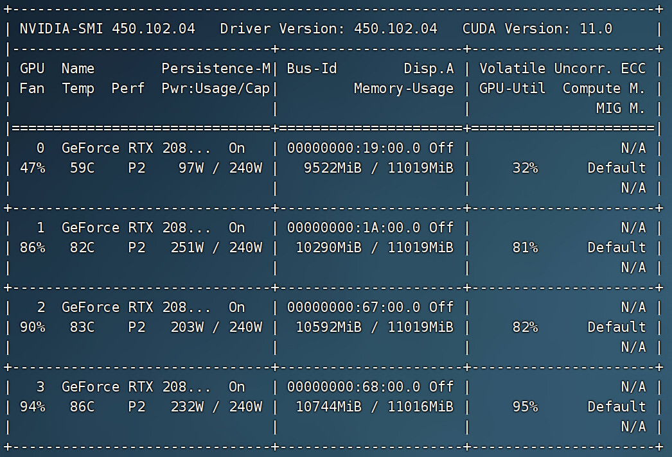Click the GPU-Util column header
Viewport: 672px width, 457px height.
(x=512, y=89)
